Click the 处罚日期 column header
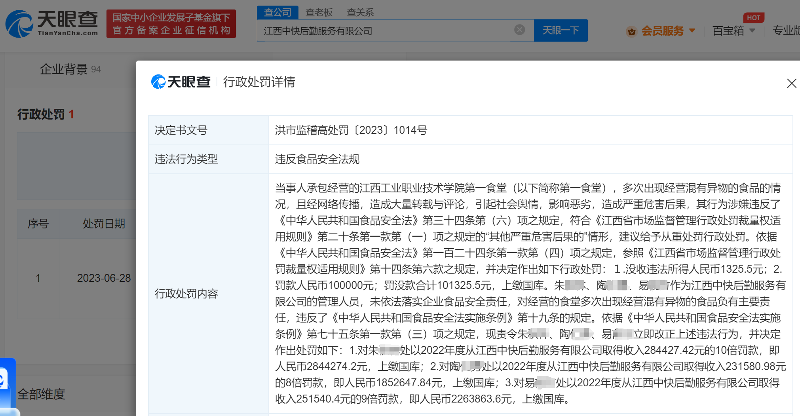The height and width of the screenshot is (416, 800). click(104, 224)
